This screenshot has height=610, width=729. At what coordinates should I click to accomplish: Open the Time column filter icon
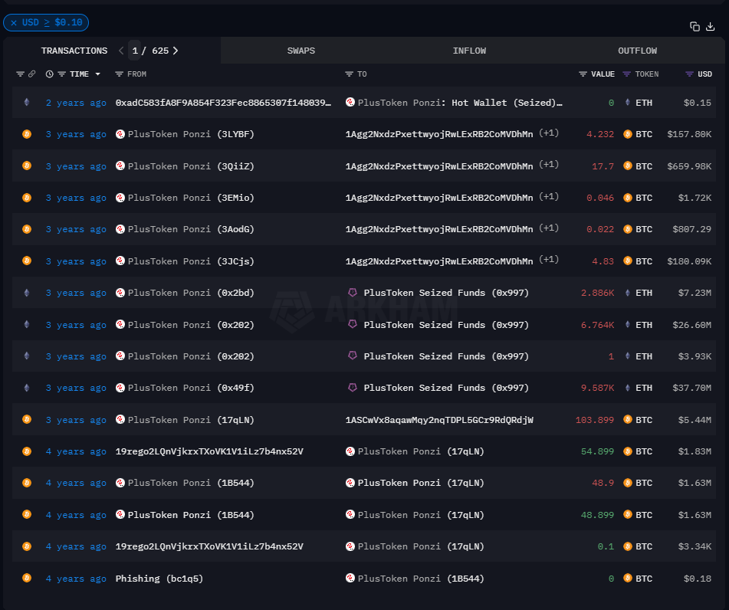coord(61,74)
